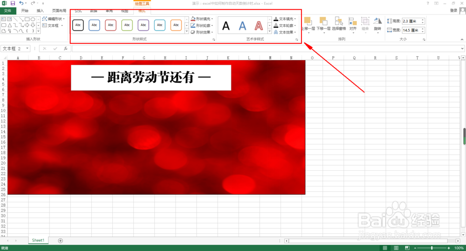
Task: Click inside the formula bar
Action: [x=266, y=49]
